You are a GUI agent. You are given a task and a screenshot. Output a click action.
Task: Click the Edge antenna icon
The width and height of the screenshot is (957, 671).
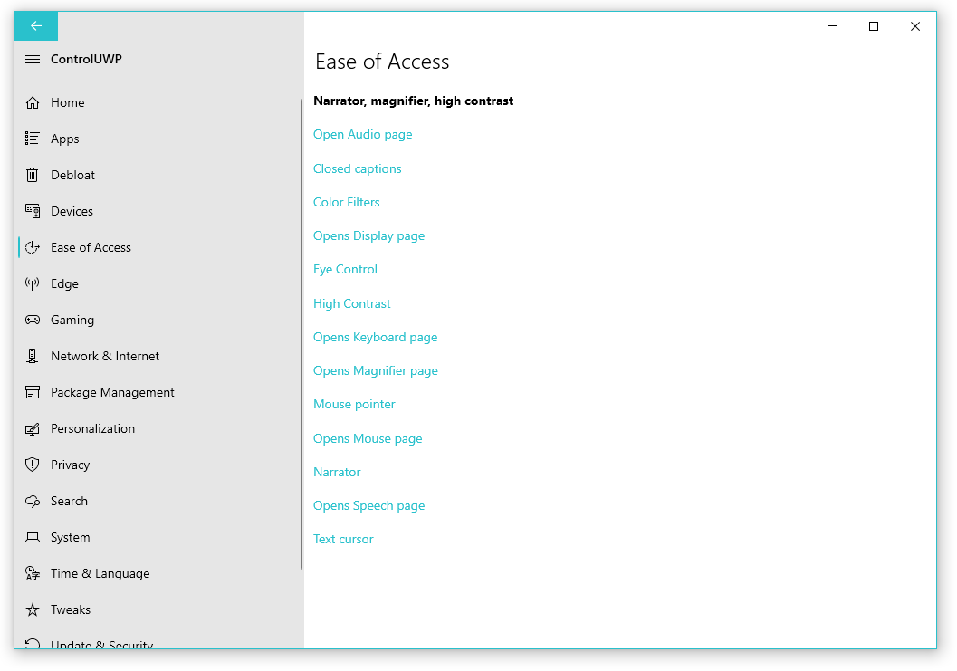coord(33,283)
